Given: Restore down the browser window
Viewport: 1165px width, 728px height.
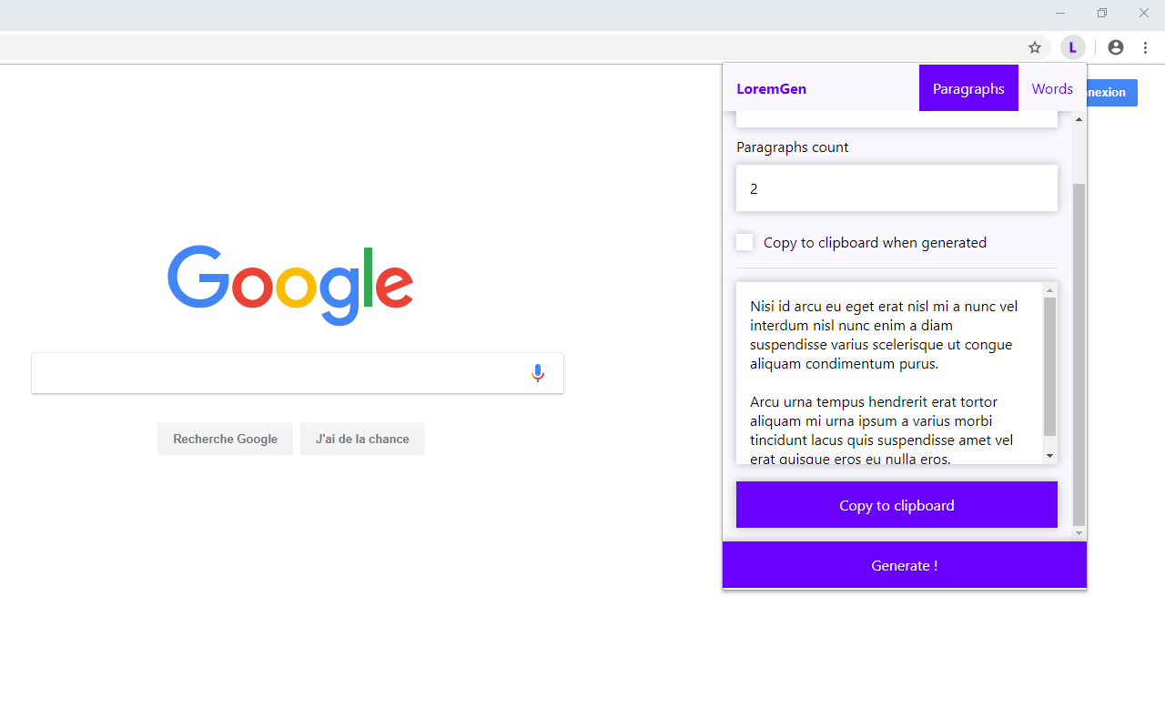Looking at the screenshot, I should 1102,13.
